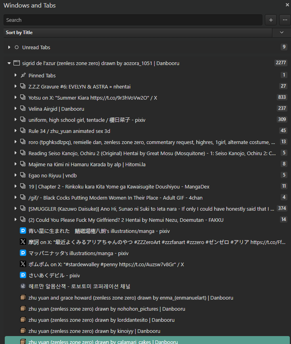
Task: Click the 833 count badge for Yotsu on X
Action: pos(282,97)
